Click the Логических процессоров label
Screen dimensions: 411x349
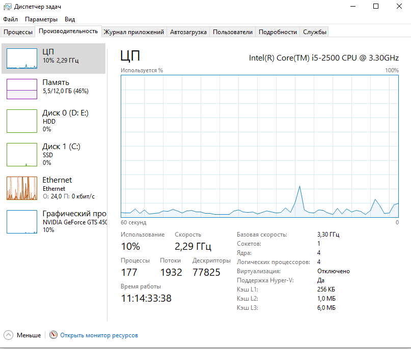[273, 262]
